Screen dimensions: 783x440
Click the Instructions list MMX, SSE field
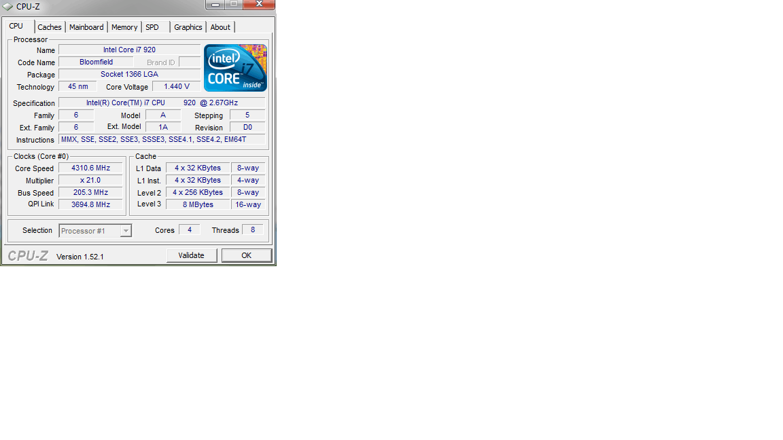(x=162, y=139)
